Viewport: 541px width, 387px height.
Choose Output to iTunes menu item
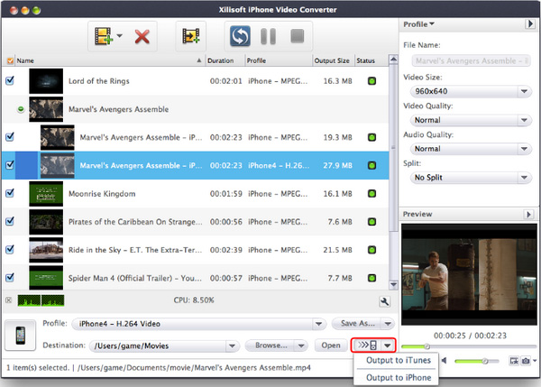click(x=399, y=361)
